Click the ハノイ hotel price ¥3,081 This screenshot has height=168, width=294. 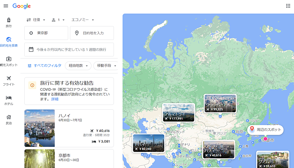104,142
